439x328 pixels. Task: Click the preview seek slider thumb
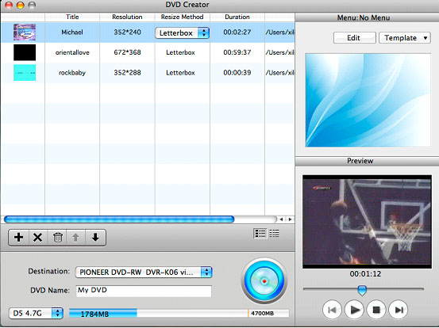click(362, 290)
